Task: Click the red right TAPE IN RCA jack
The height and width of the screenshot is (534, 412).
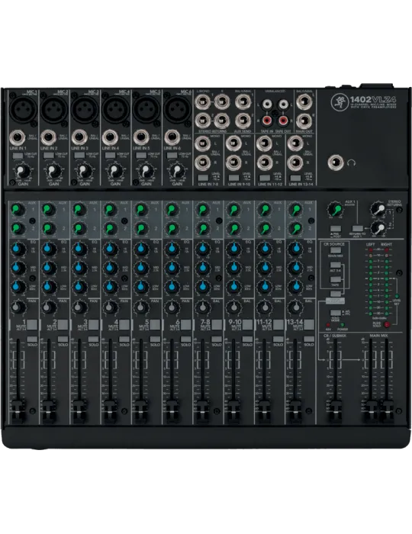Action: click(x=266, y=120)
